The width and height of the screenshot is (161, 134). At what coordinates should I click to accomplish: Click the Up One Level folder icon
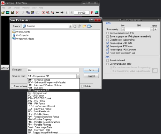click(x=79, y=26)
